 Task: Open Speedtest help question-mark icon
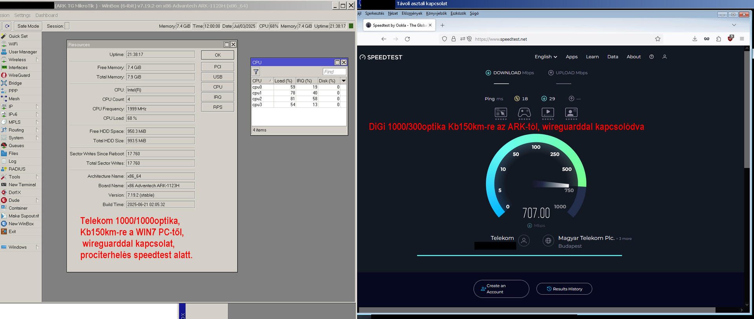[x=652, y=57]
